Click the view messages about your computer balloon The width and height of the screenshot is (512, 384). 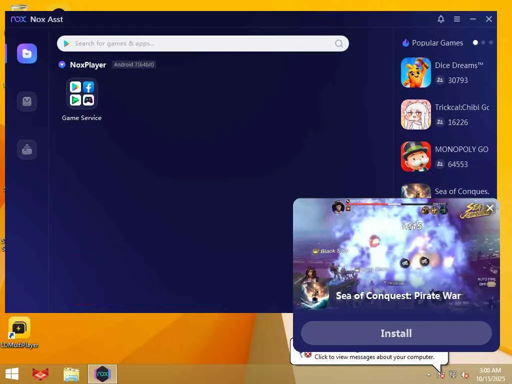point(374,357)
